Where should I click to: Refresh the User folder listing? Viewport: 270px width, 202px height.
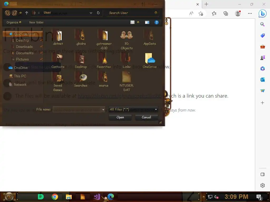point(98,13)
